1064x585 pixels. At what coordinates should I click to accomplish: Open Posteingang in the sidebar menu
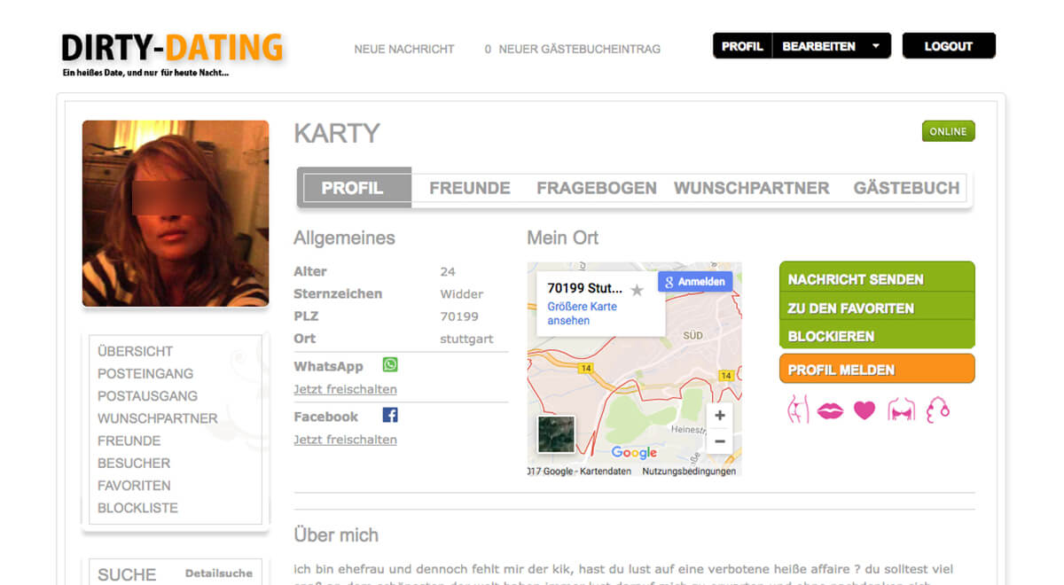(145, 374)
